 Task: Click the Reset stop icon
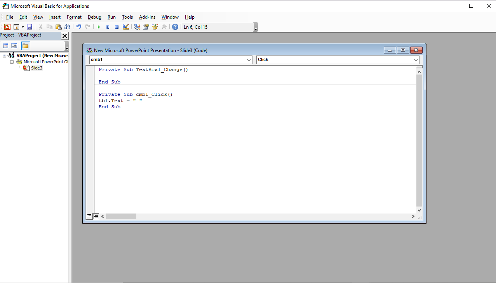tap(117, 27)
